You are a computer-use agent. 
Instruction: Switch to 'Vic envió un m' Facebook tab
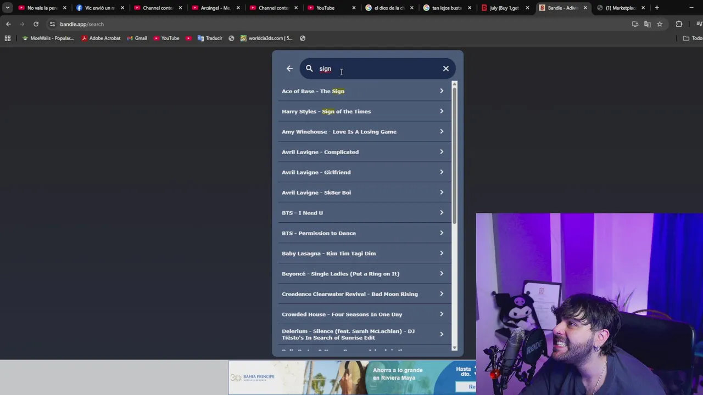[100, 8]
